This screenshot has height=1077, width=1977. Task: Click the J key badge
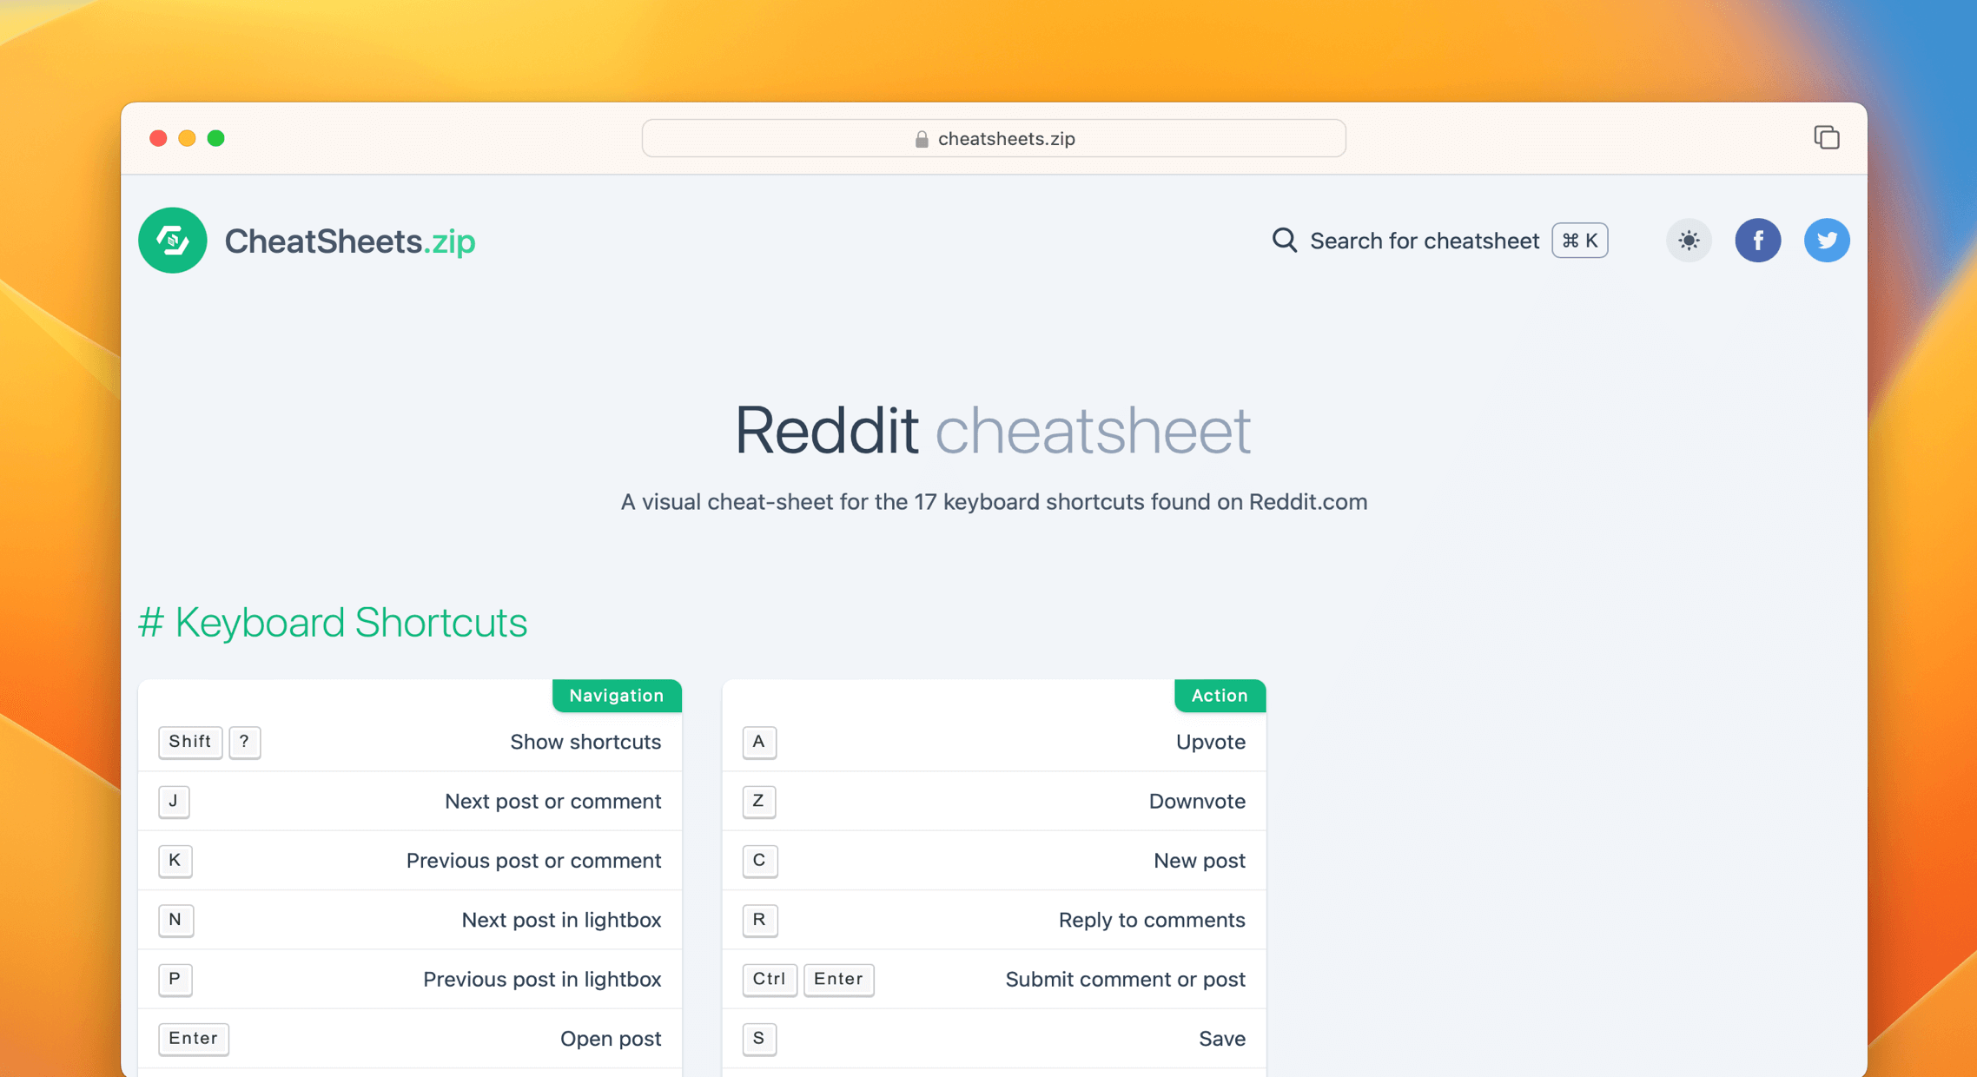[174, 801]
